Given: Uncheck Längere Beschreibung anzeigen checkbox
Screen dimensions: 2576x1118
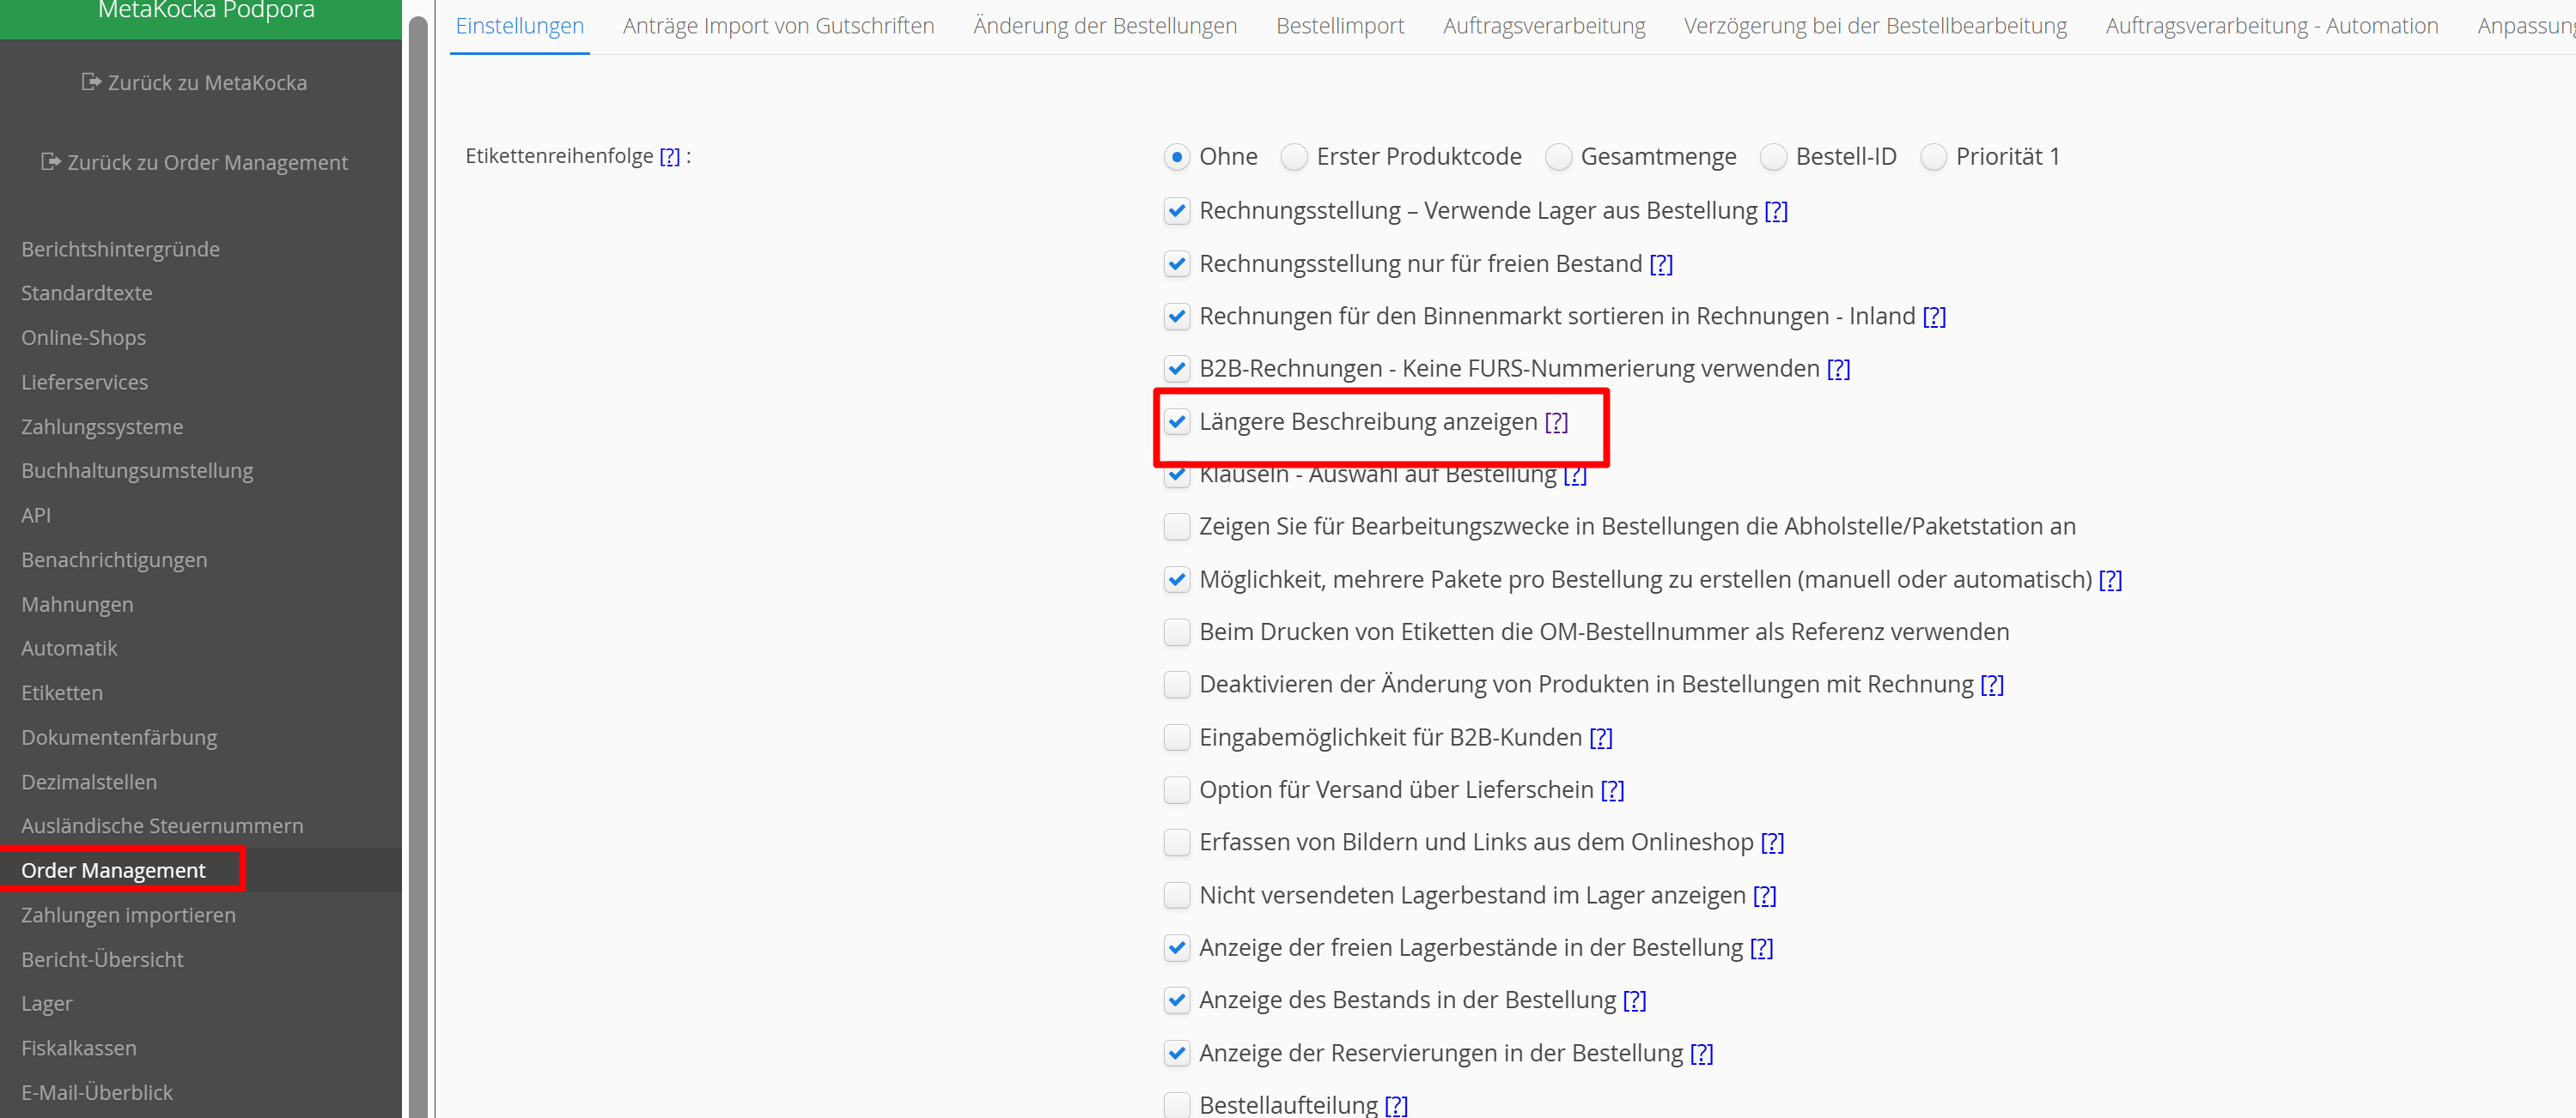Looking at the screenshot, I should point(1177,421).
